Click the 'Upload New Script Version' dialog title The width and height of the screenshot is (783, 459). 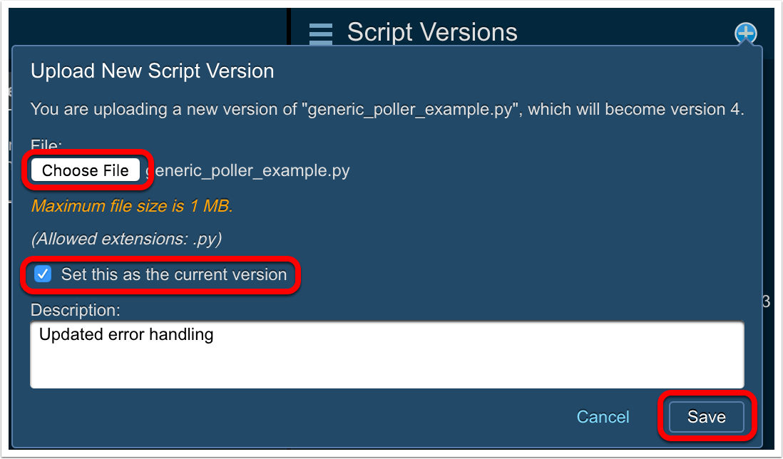(x=153, y=71)
